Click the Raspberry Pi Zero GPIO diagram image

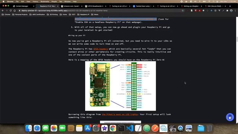click(x=120, y=86)
